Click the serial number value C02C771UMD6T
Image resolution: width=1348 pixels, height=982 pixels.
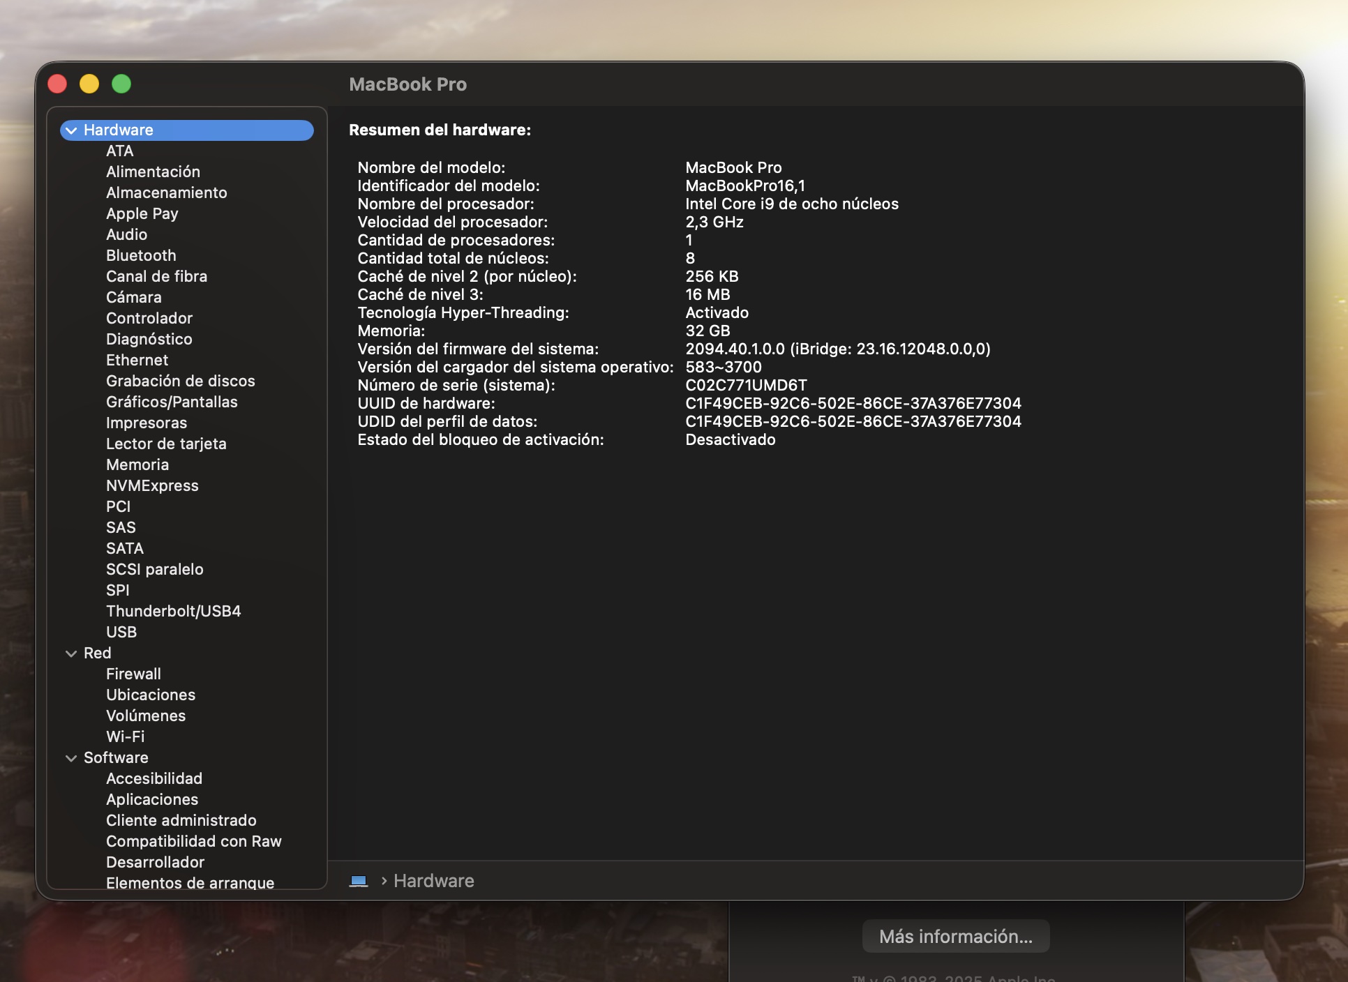(x=746, y=385)
